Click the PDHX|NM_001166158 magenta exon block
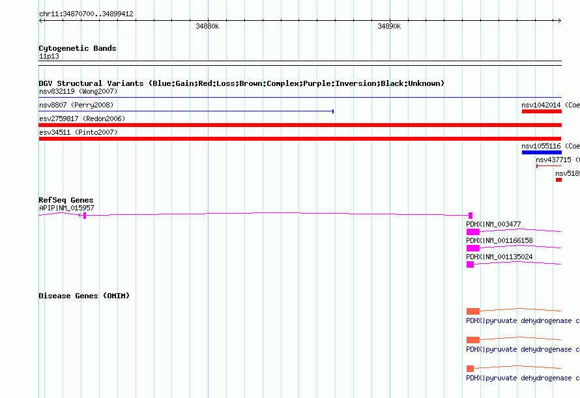Screen dimensions: 580x398 [473, 248]
